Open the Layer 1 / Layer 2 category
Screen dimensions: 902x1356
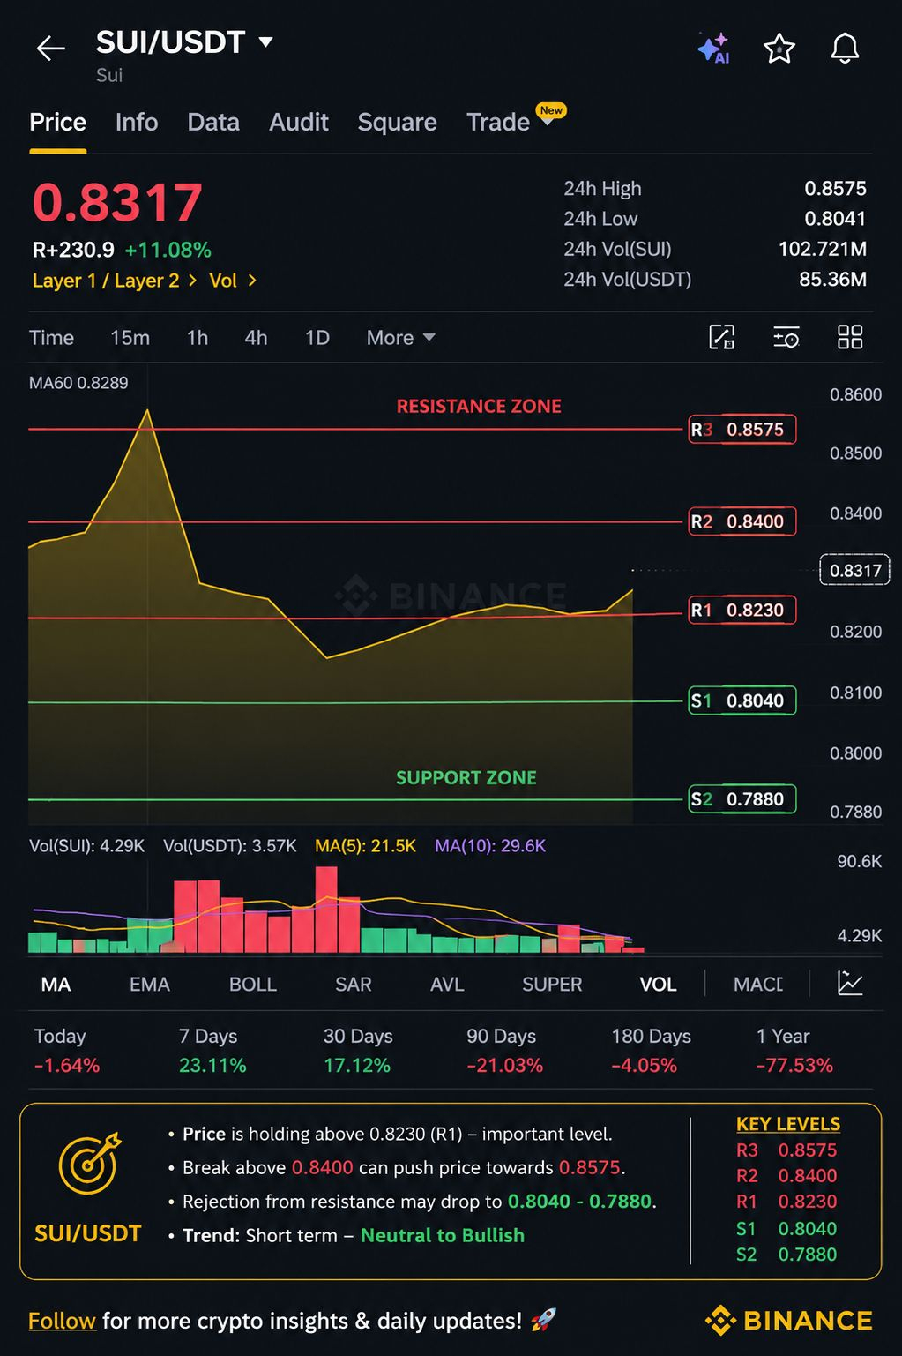tap(114, 281)
